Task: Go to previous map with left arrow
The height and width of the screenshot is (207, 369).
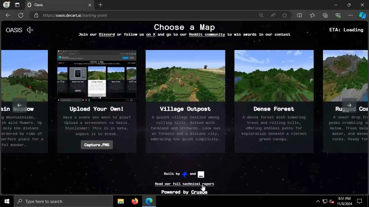Action: coord(19,105)
